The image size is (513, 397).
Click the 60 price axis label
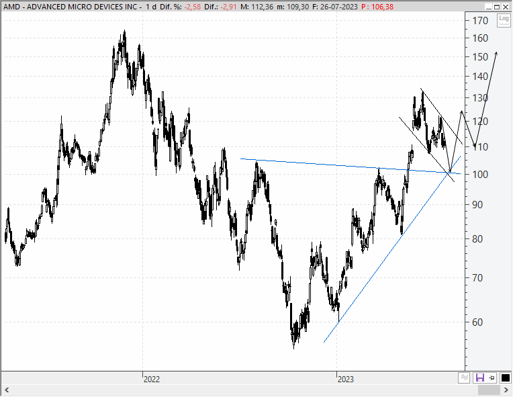pos(477,322)
